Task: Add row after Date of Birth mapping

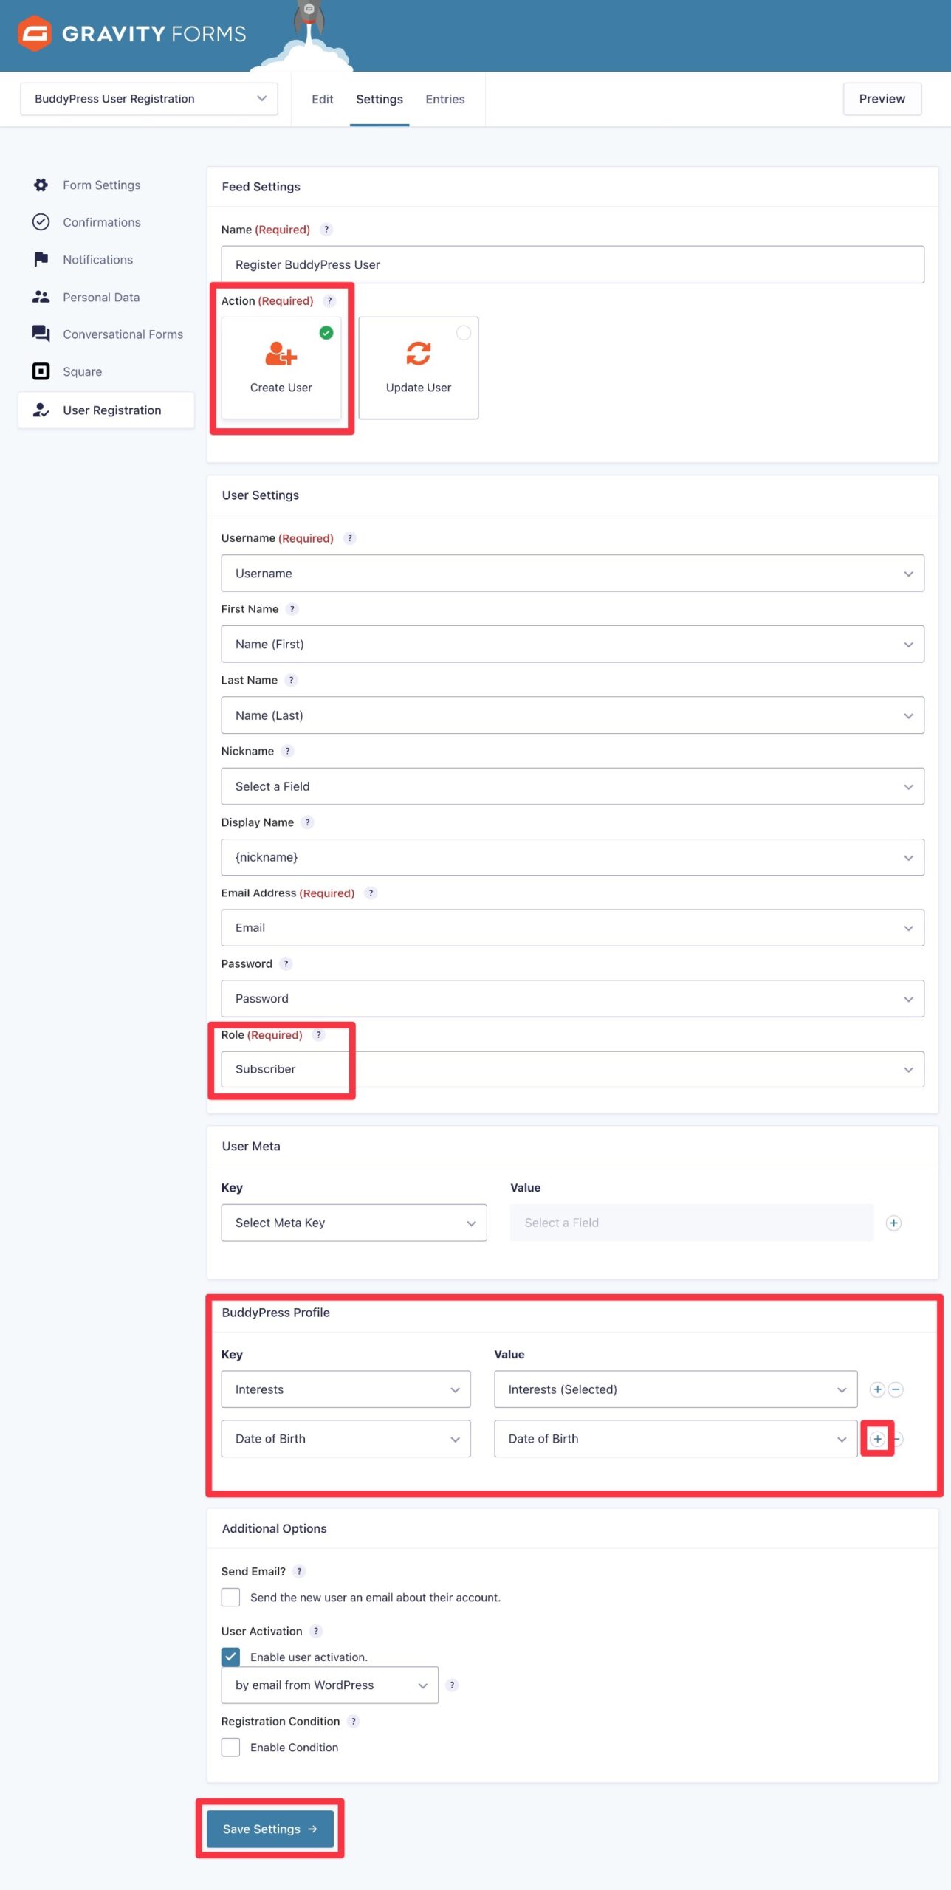Action: coord(877,1439)
